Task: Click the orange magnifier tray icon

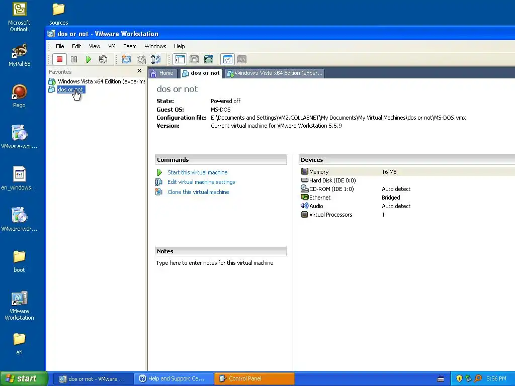Action: [x=478, y=378]
